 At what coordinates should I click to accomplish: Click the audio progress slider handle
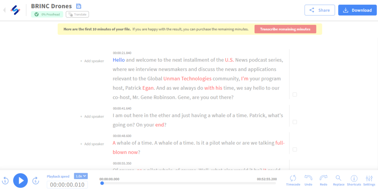102,183
